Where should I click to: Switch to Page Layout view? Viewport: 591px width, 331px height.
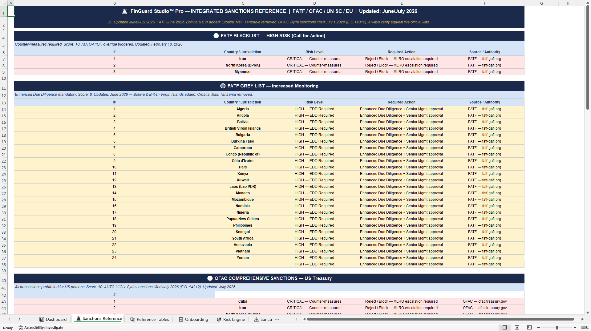[x=517, y=328]
